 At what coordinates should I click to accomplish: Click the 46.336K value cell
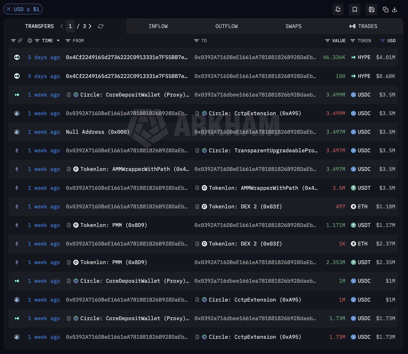click(x=334, y=57)
